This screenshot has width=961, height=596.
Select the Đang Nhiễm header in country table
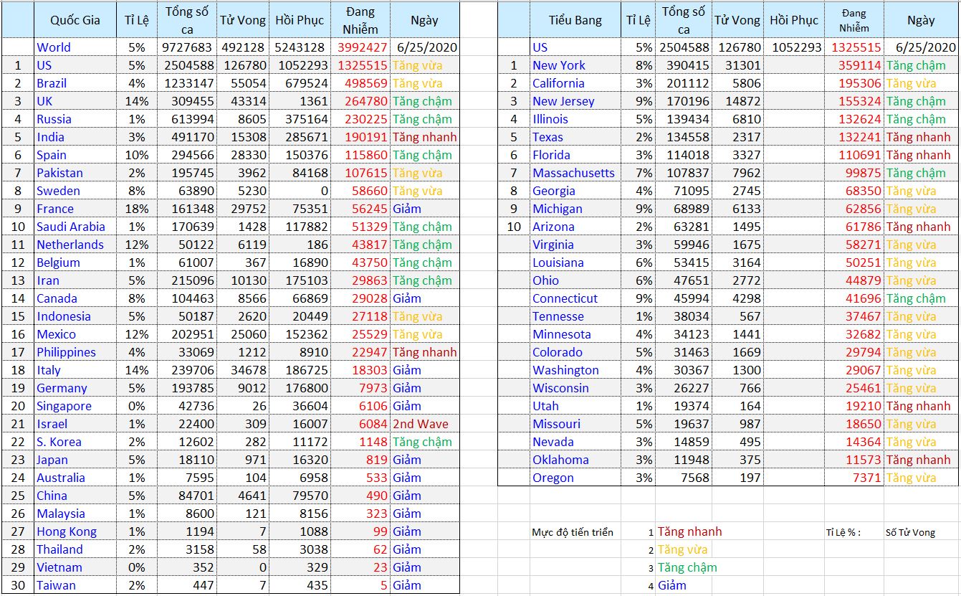click(x=360, y=20)
